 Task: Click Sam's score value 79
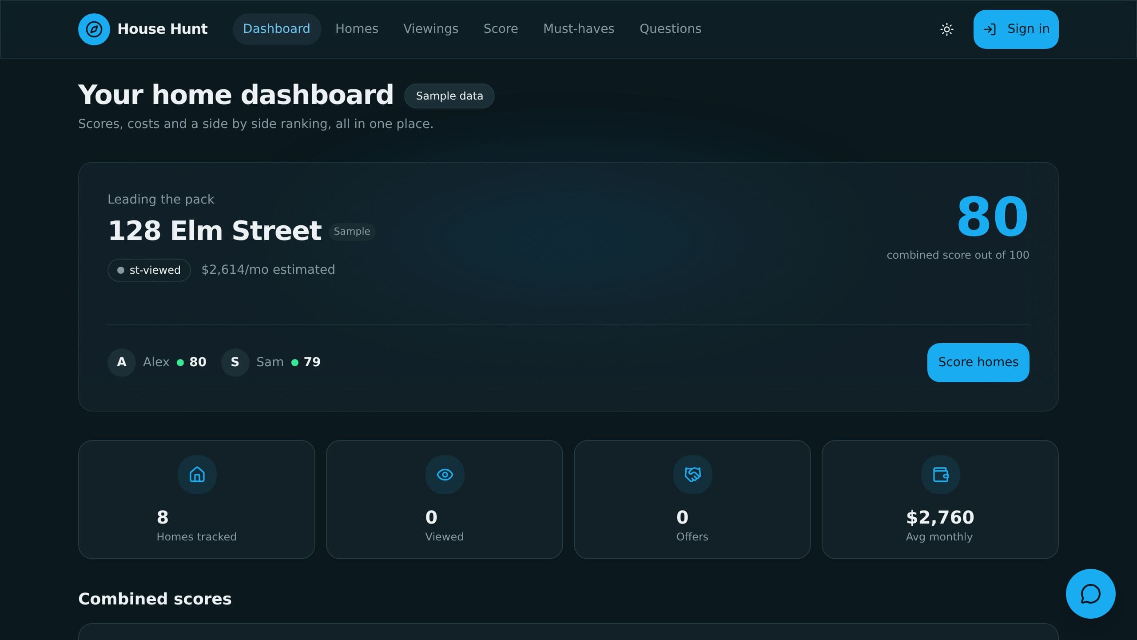point(312,362)
